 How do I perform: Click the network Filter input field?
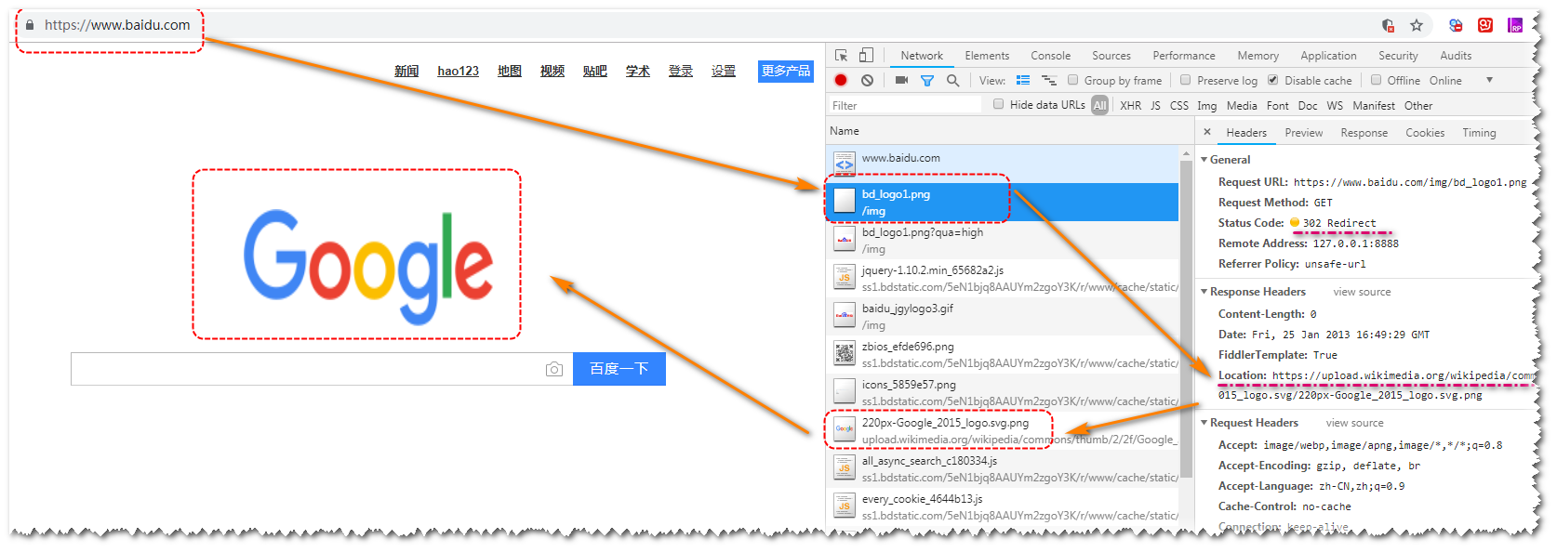point(905,106)
